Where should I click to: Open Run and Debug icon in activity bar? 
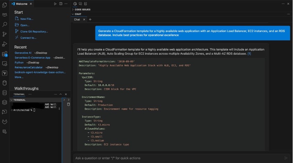pyautogui.click(x=5, y=44)
